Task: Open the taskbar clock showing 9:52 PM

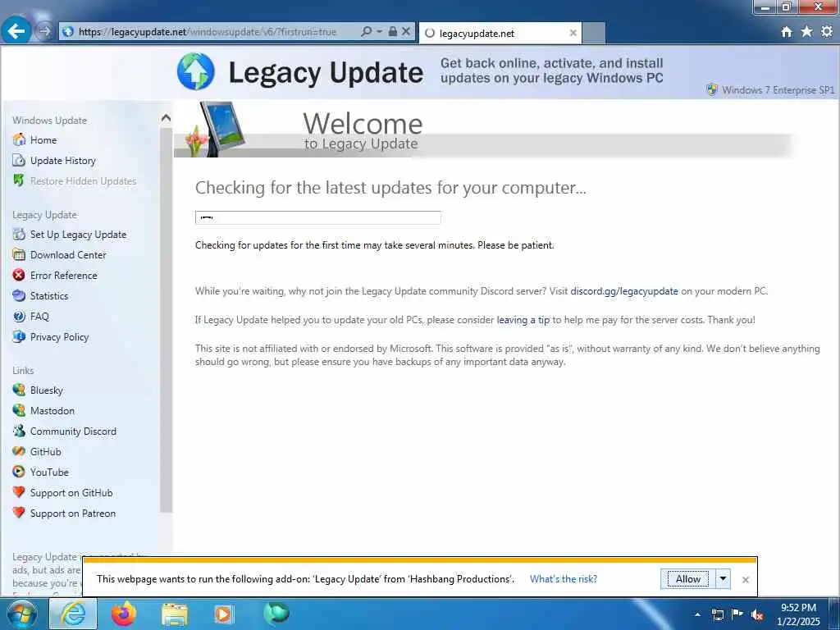Action: (798, 614)
